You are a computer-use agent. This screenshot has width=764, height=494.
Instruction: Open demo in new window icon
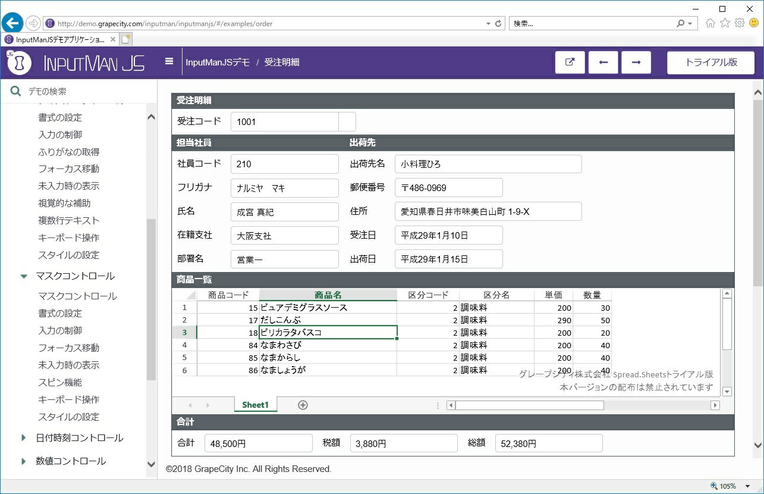[570, 62]
